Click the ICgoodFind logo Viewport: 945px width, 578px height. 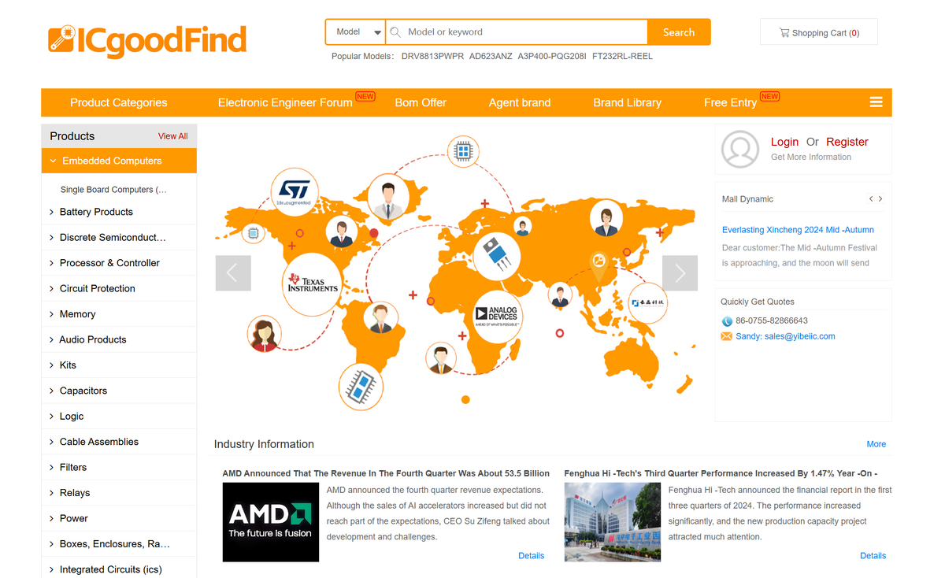click(x=147, y=41)
